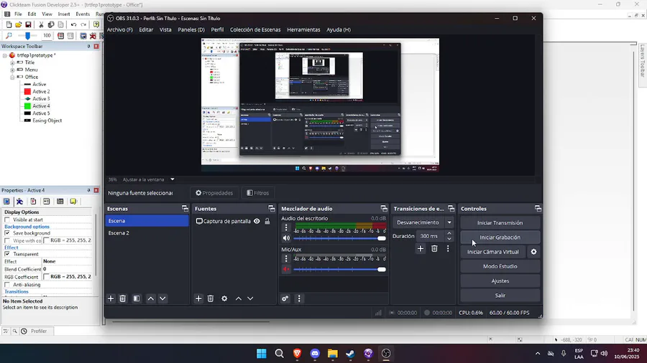
Task: Mute Audio del escritorio speaker icon
Action: [286, 238]
